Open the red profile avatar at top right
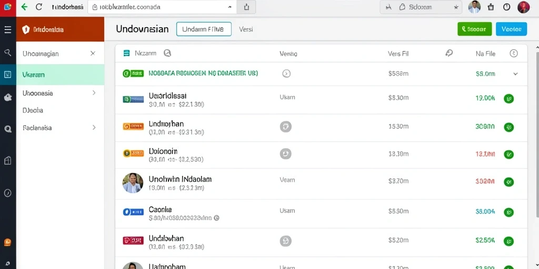Image resolution: width=539 pixels, height=269 pixels. 524,7
